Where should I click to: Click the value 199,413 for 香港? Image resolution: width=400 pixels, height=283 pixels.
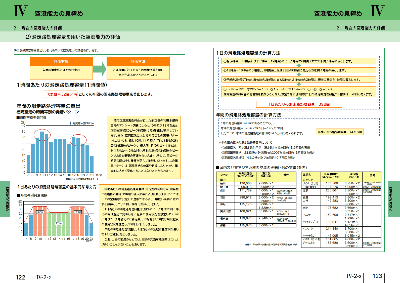tap(332, 197)
